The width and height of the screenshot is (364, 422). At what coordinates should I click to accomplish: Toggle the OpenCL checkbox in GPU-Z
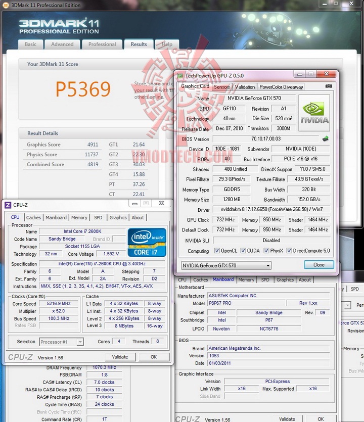[x=217, y=251]
